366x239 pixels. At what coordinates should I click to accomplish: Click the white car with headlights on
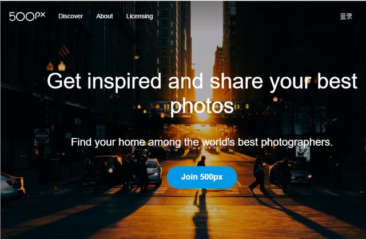[154, 172]
